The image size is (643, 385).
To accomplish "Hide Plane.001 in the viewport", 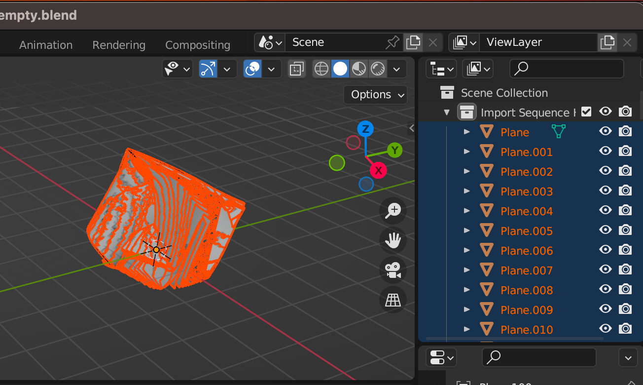I will [x=606, y=151].
